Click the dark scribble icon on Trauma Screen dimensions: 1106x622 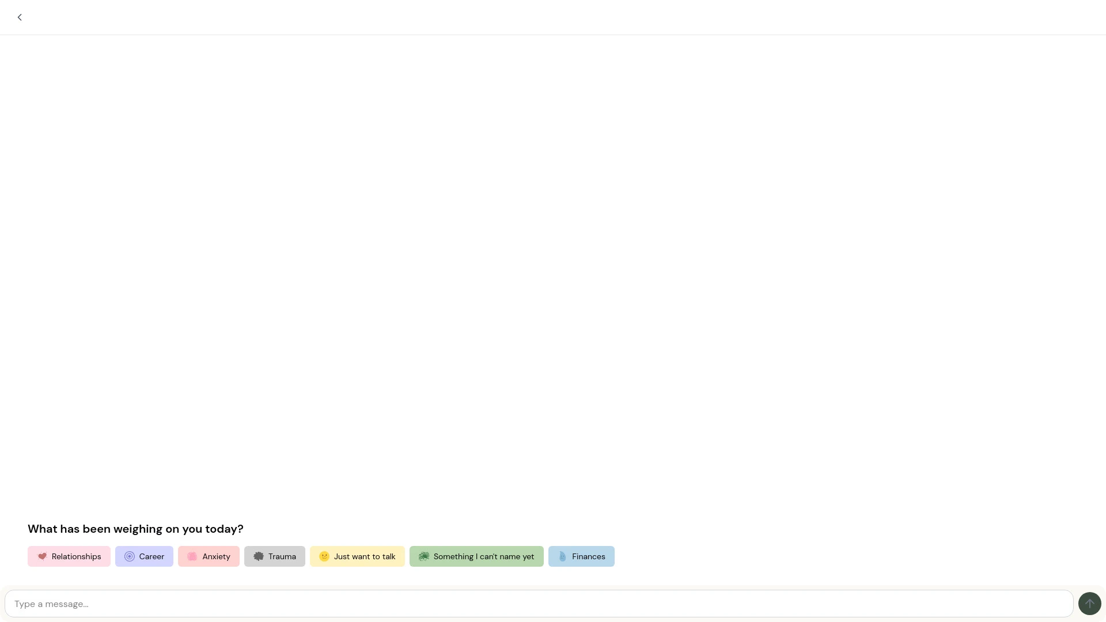(259, 556)
